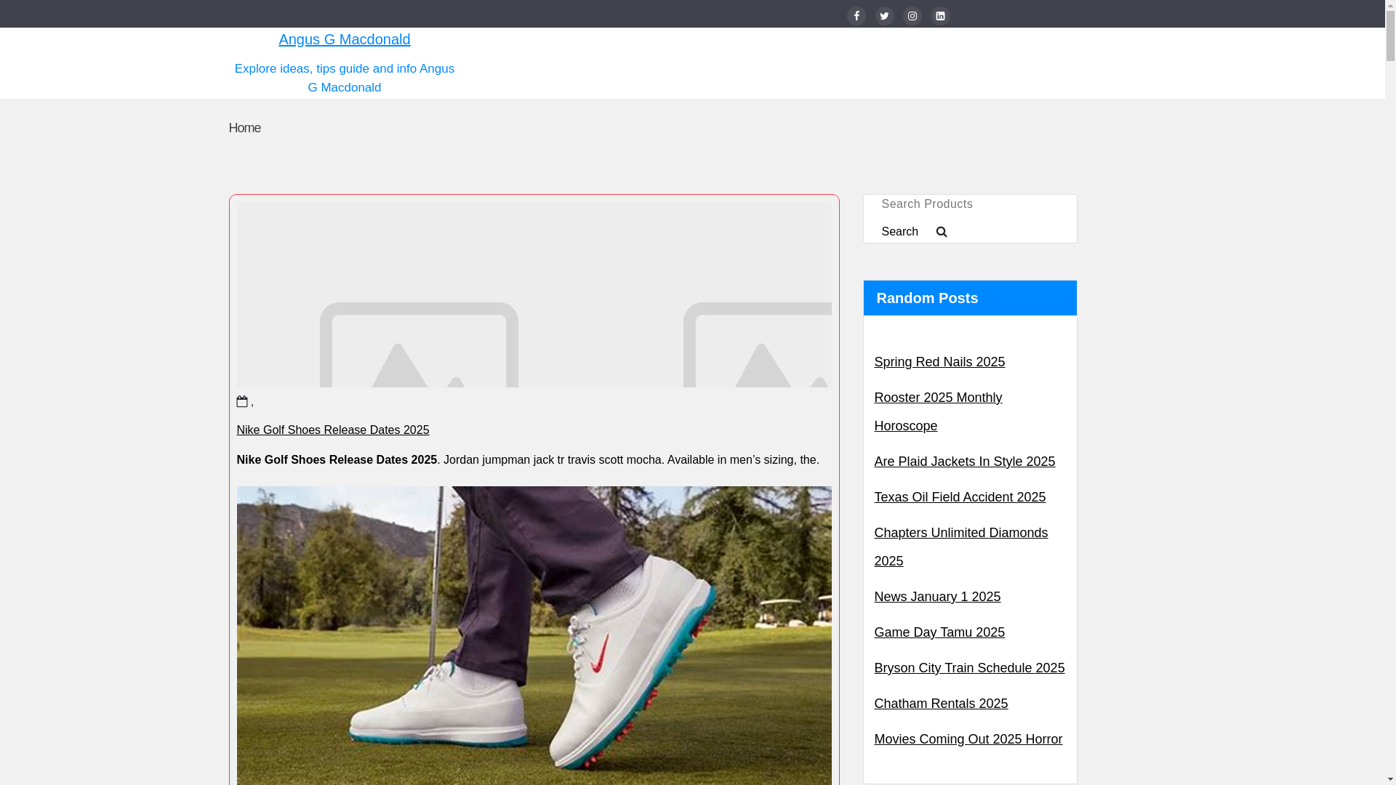Open Chatham Rentals 2025 post

pyautogui.click(x=941, y=704)
